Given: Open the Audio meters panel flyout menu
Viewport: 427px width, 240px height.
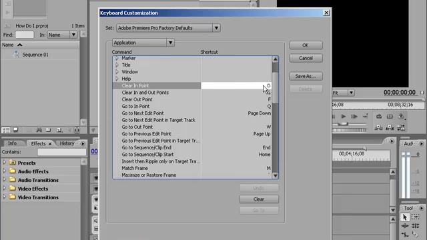Looking at the screenshot, I should point(421,143).
